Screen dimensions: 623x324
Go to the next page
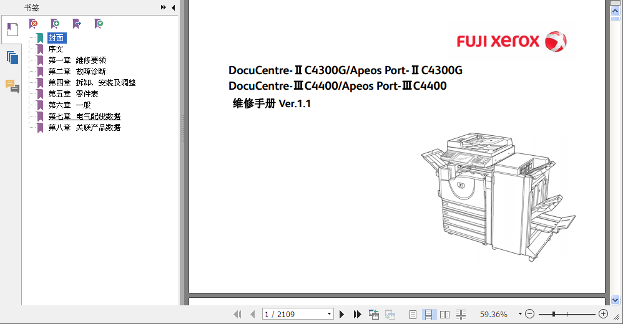click(x=341, y=315)
